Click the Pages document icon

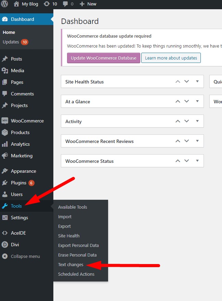(5, 82)
